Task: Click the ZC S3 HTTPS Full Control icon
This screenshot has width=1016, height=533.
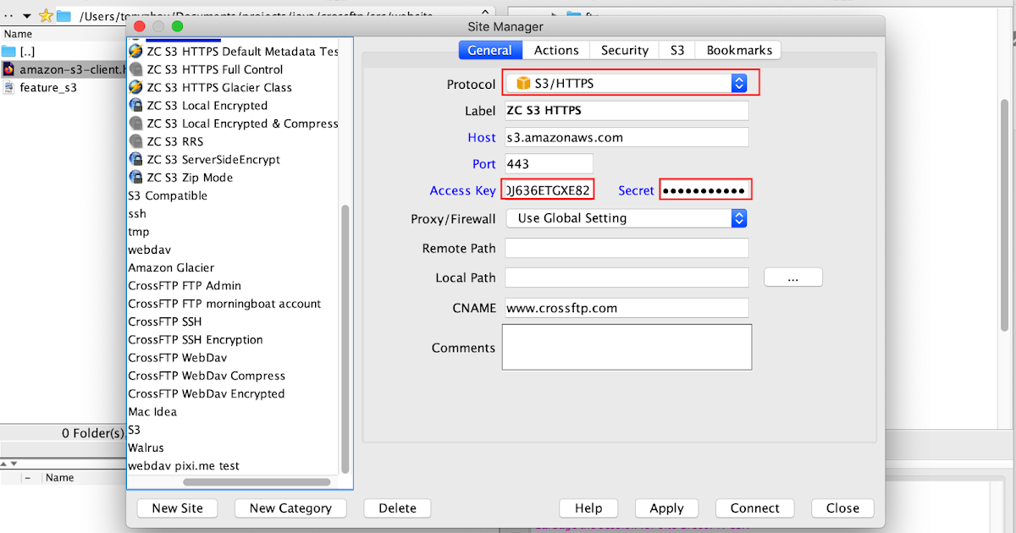Action: pyautogui.click(x=135, y=69)
